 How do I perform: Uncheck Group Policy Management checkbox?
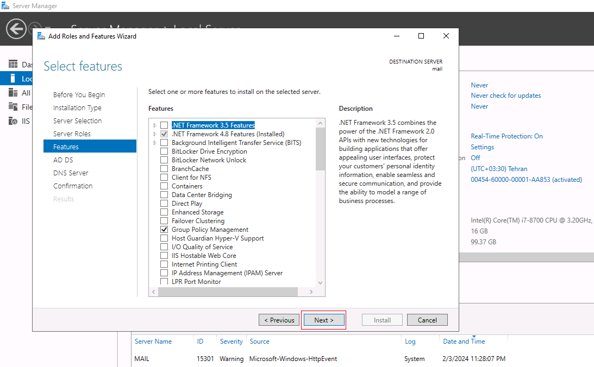coord(164,230)
